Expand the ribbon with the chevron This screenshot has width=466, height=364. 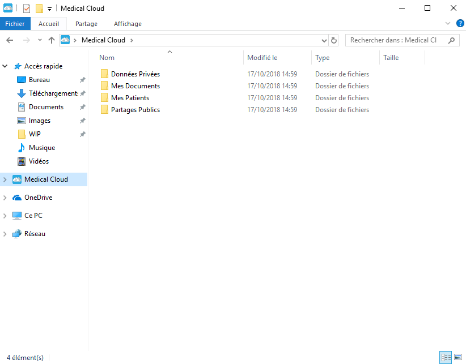448,23
